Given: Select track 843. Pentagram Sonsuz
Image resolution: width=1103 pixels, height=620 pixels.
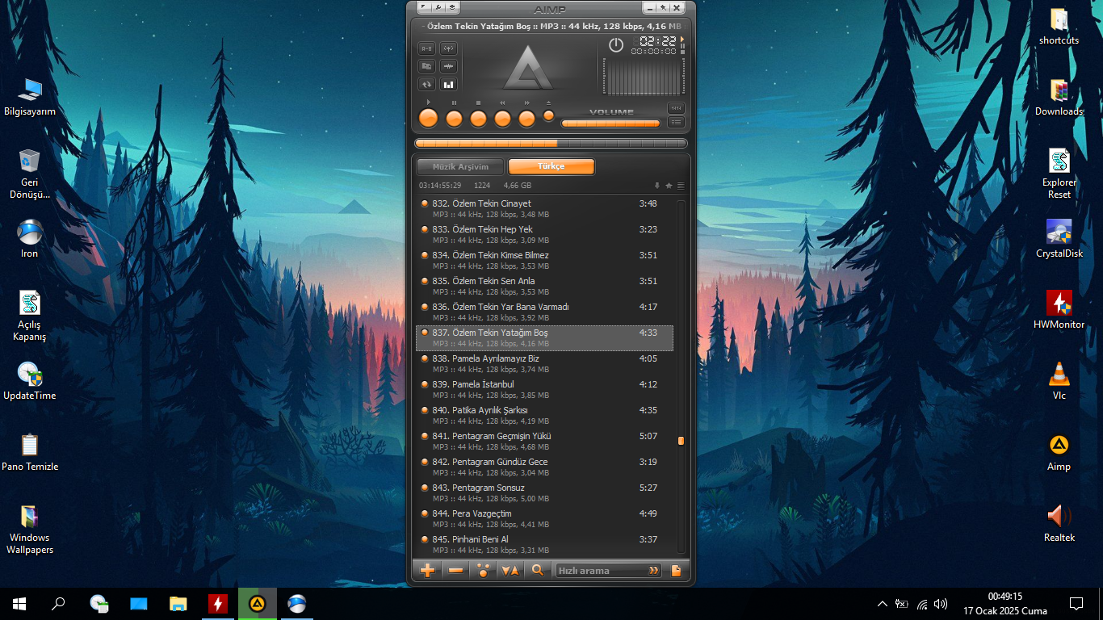Looking at the screenshot, I should click(544, 493).
